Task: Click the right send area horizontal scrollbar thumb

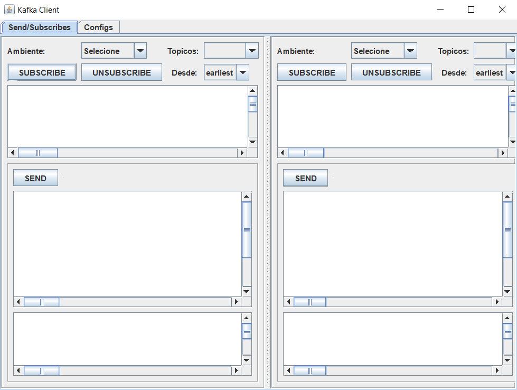Action: pyautogui.click(x=309, y=302)
